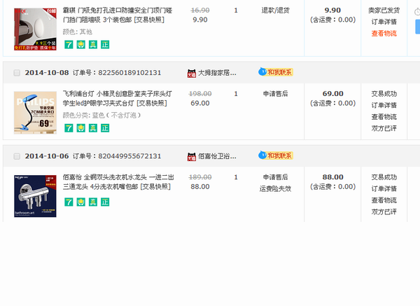Open 订单详情 for the Philips lamp order

coord(384,105)
